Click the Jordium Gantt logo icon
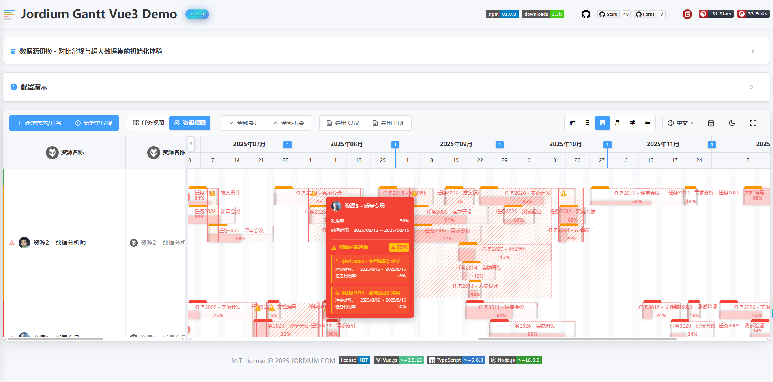This screenshot has height=382, width=773. (9, 15)
